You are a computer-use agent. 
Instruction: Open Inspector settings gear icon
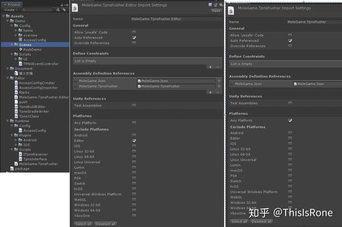pos(221,5)
